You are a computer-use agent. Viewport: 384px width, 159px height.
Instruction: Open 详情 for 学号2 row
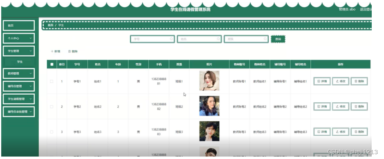coord(322,106)
